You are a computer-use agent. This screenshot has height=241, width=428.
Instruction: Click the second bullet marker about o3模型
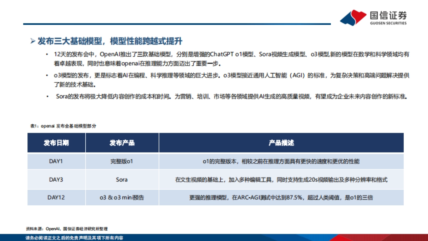(x=46, y=75)
